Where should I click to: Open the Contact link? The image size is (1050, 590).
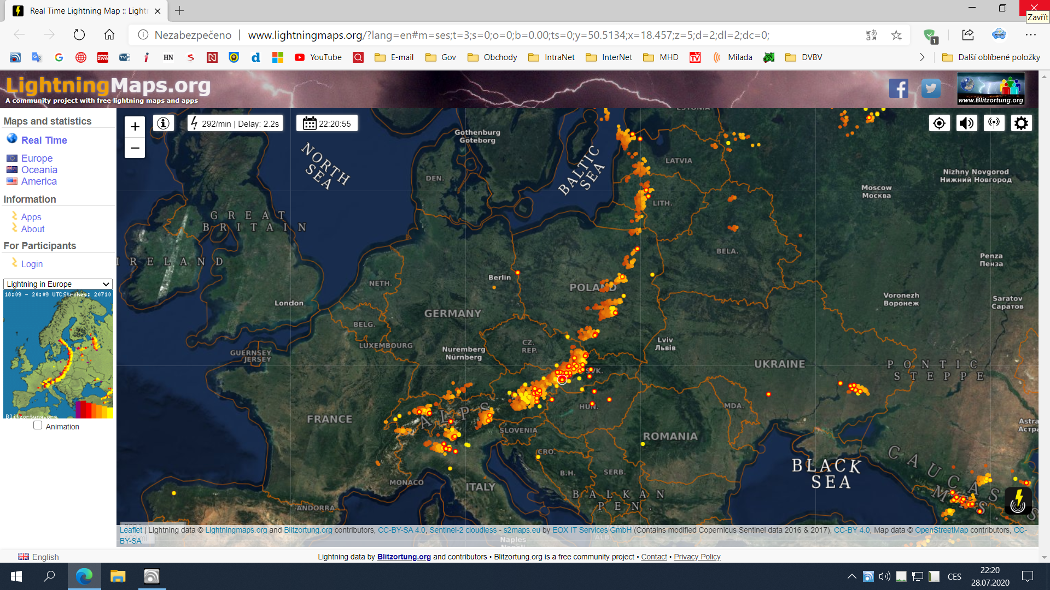pos(654,557)
